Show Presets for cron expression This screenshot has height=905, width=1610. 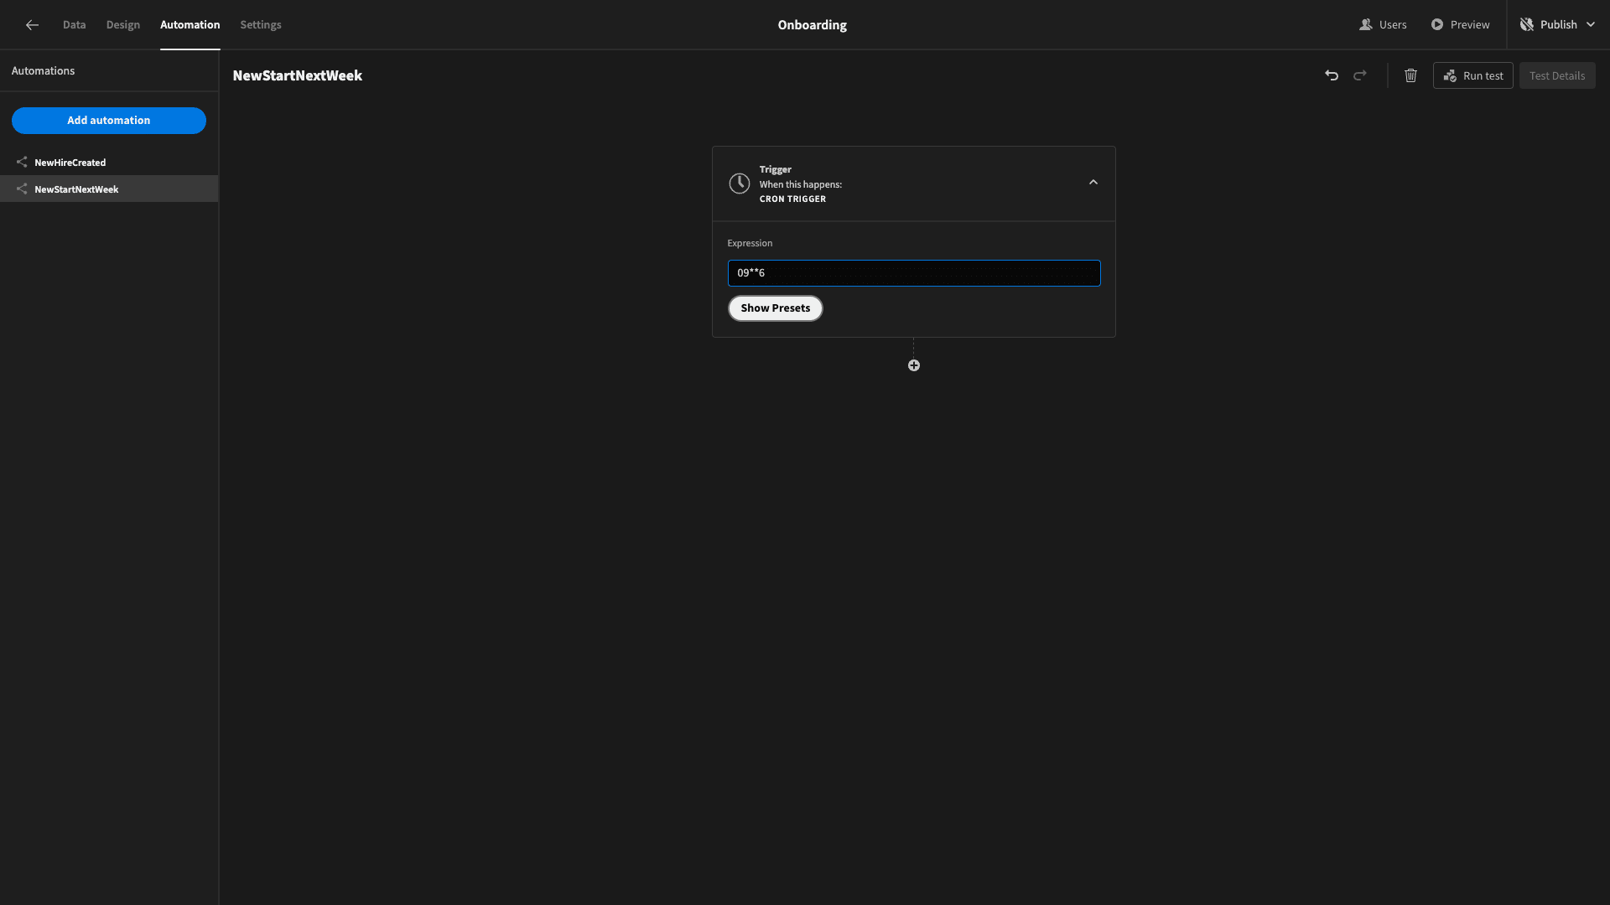tap(775, 308)
